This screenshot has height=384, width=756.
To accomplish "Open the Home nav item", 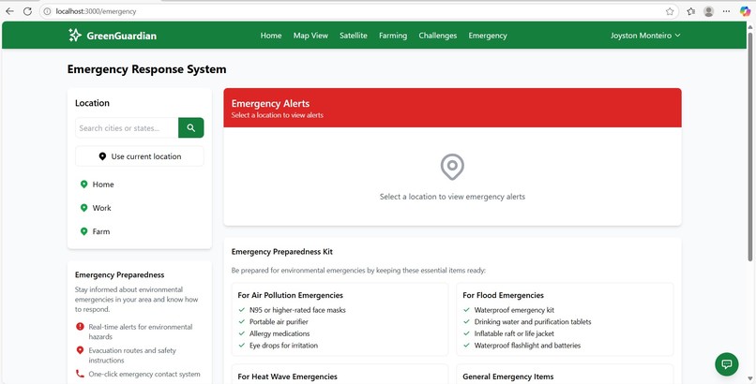I will click(x=271, y=36).
